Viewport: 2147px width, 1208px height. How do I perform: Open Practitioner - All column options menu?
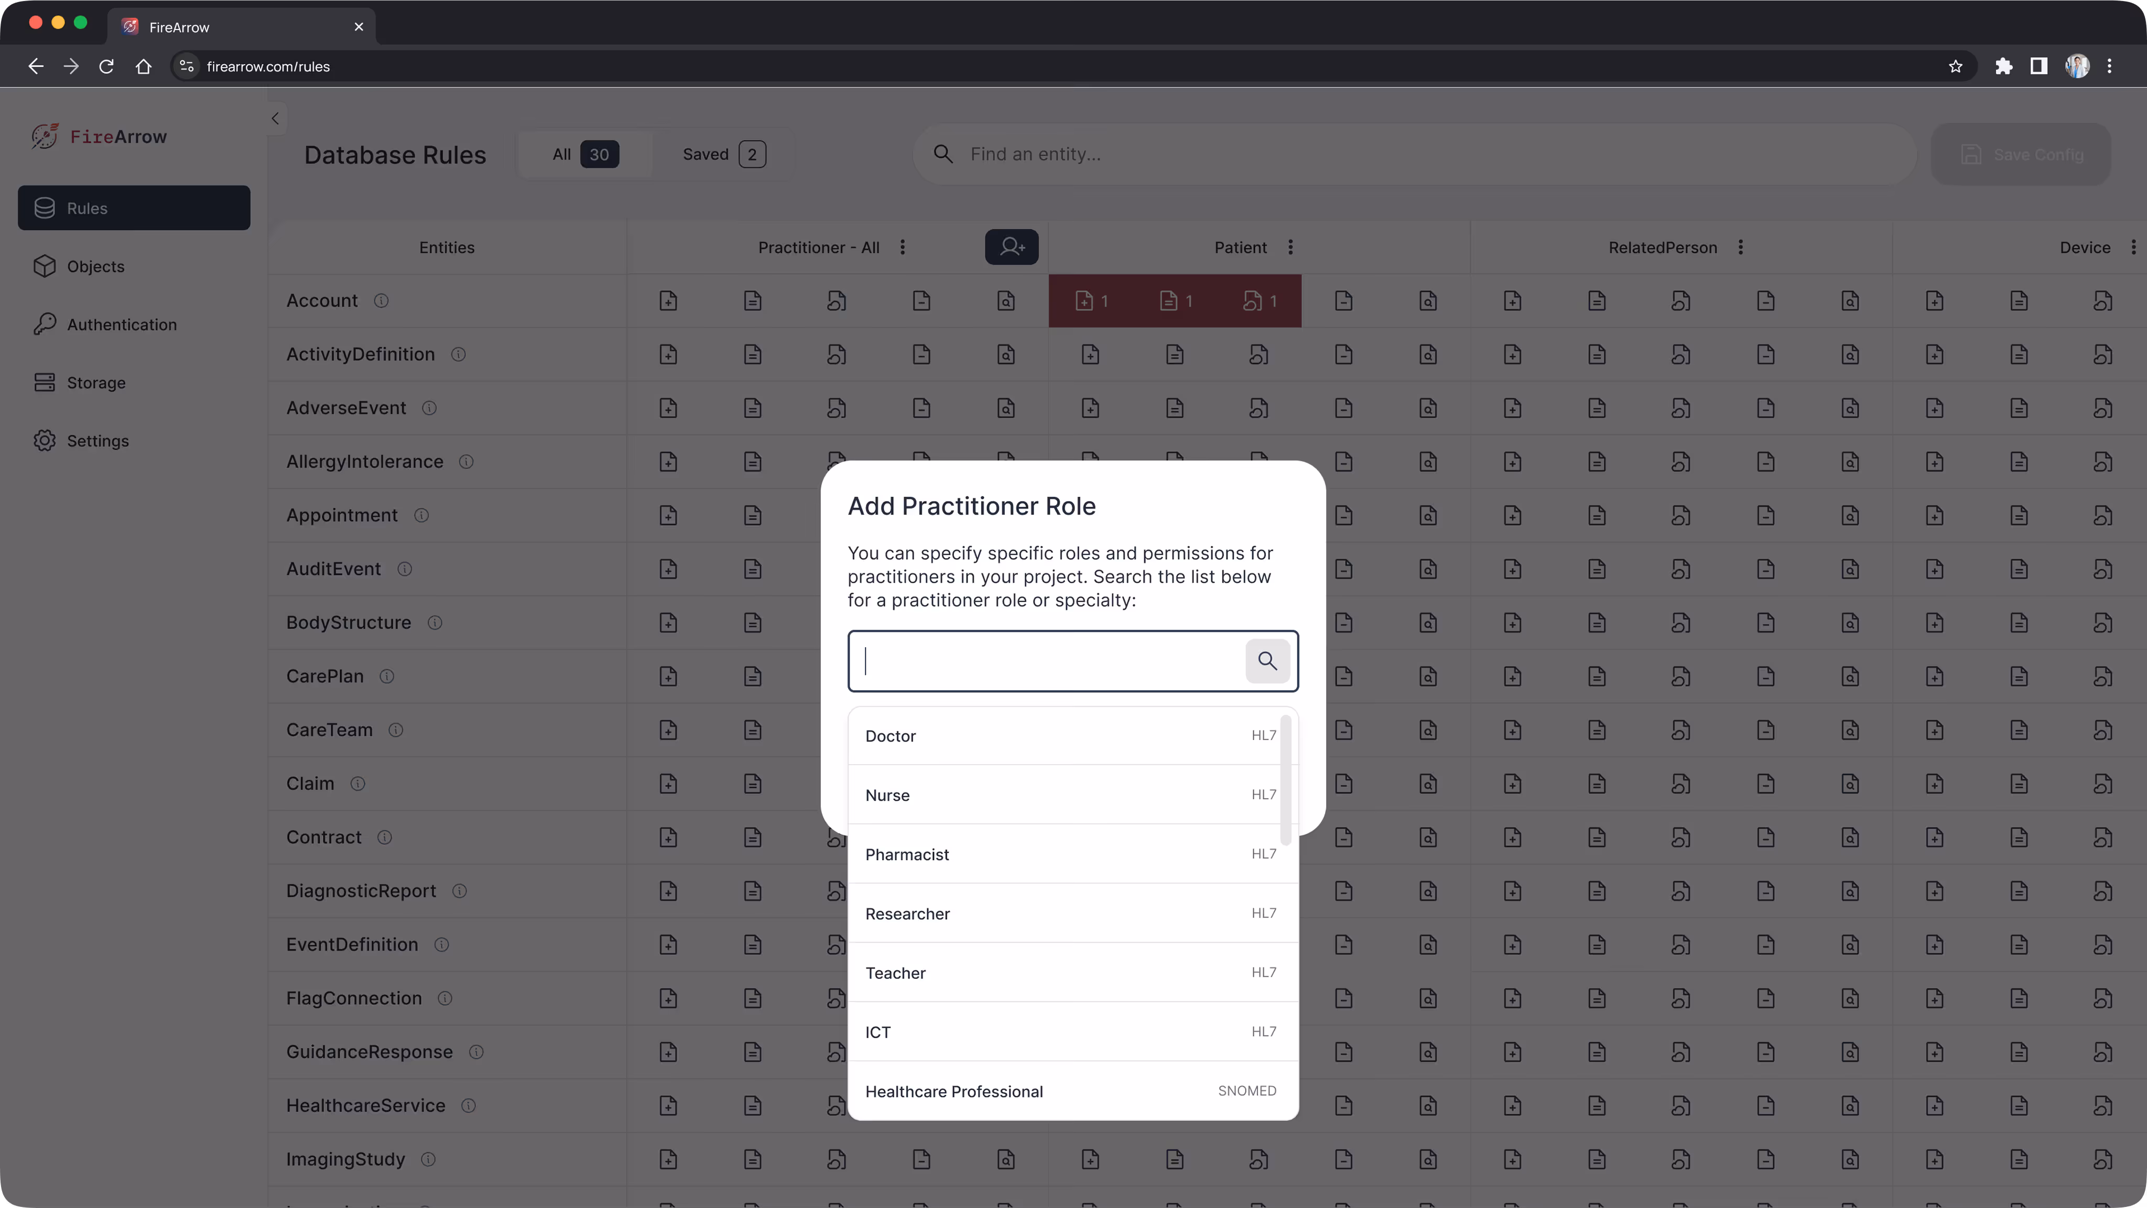click(x=903, y=247)
